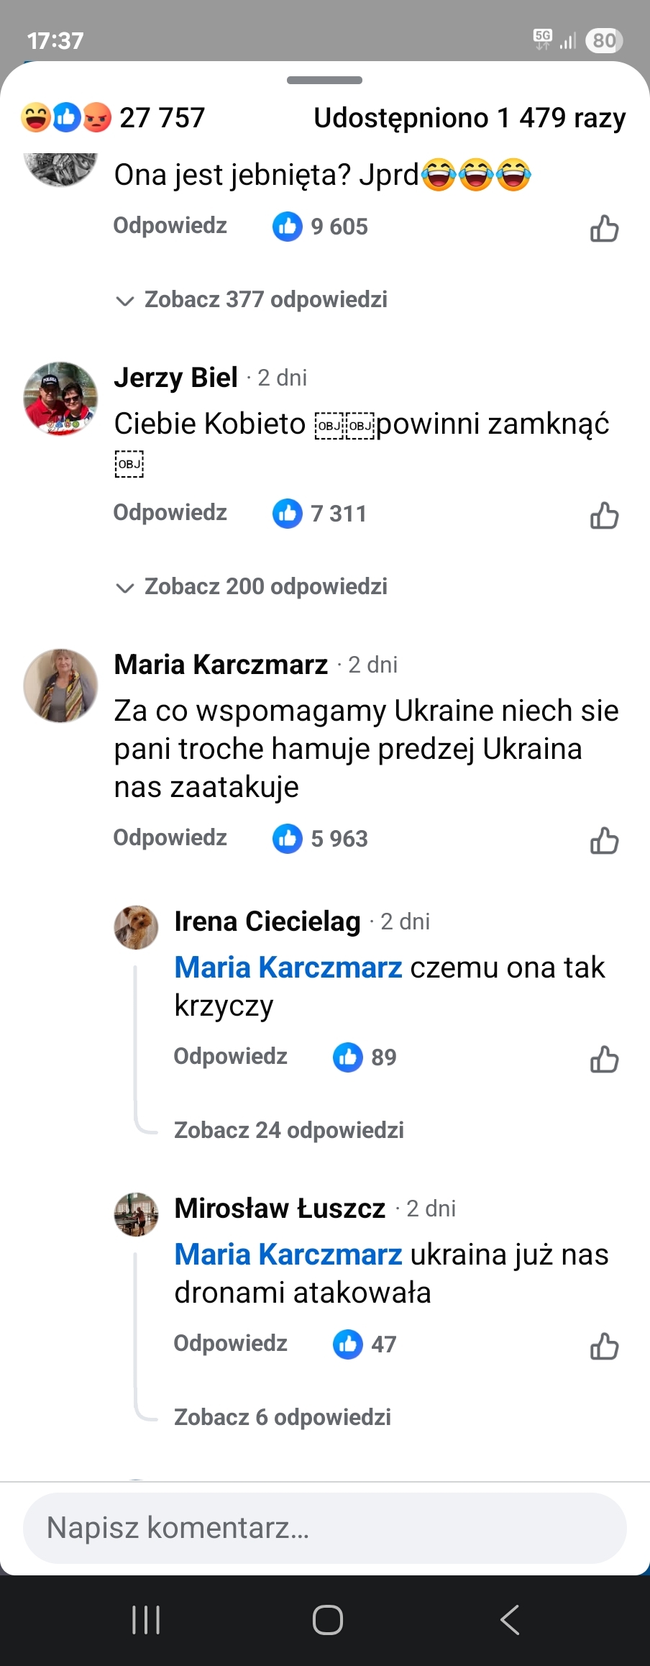Like Irena Ciecielag's reply with thumbs-up outline
The height and width of the screenshot is (1666, 650).
click(x=604, y=1059)
